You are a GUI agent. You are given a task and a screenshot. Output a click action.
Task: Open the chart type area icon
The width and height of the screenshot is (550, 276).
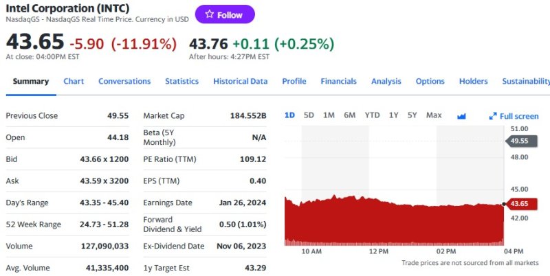pos(461,115)
